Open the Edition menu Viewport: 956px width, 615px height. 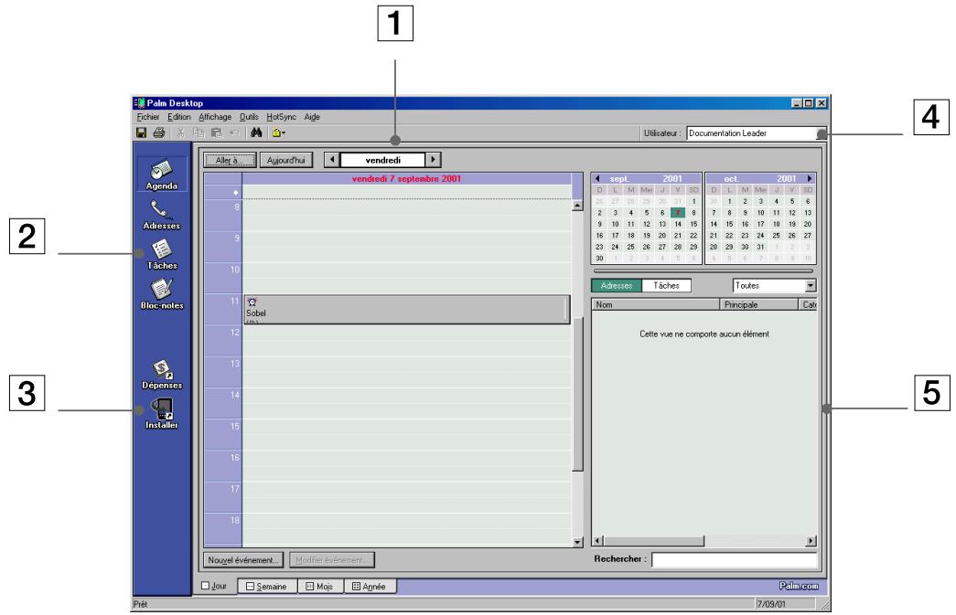[179, 117]
